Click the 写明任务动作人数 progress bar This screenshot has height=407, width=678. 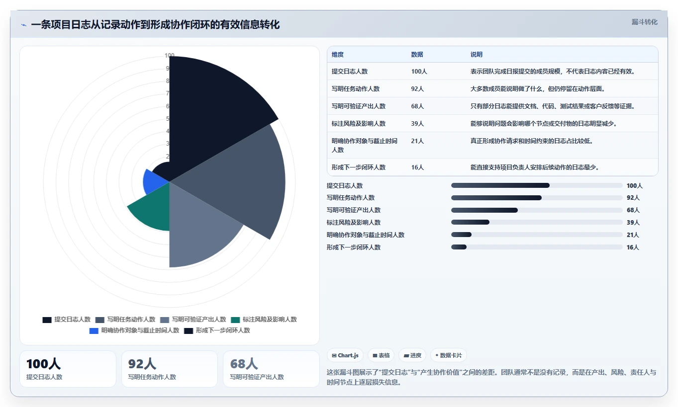537,198
